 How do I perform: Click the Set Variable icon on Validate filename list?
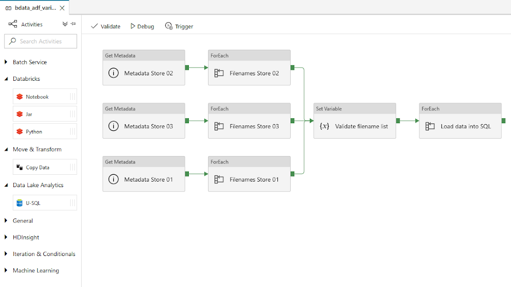[x=324, y=126]
